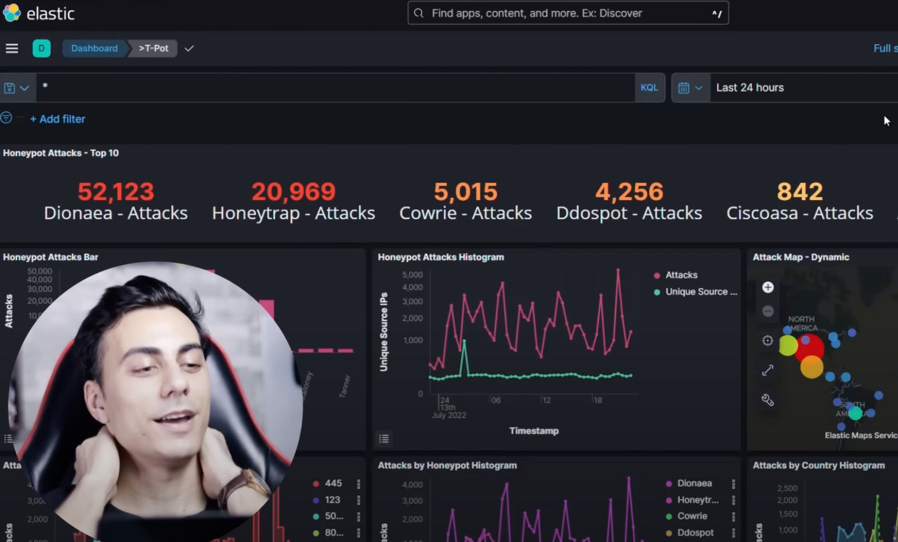Toggle legend in Honeypot Attacks Bar
This screenshot has width=898, height=542.
pyautogui.click(x=8, y=439)
